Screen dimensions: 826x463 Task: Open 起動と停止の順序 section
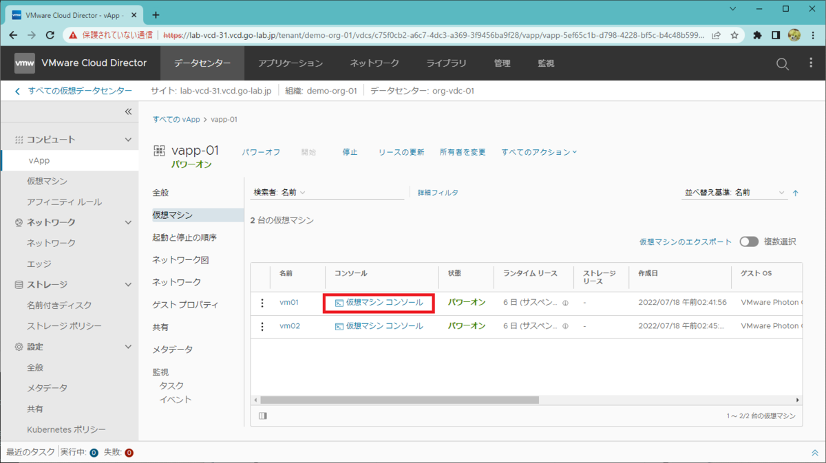tap(184, 237)
